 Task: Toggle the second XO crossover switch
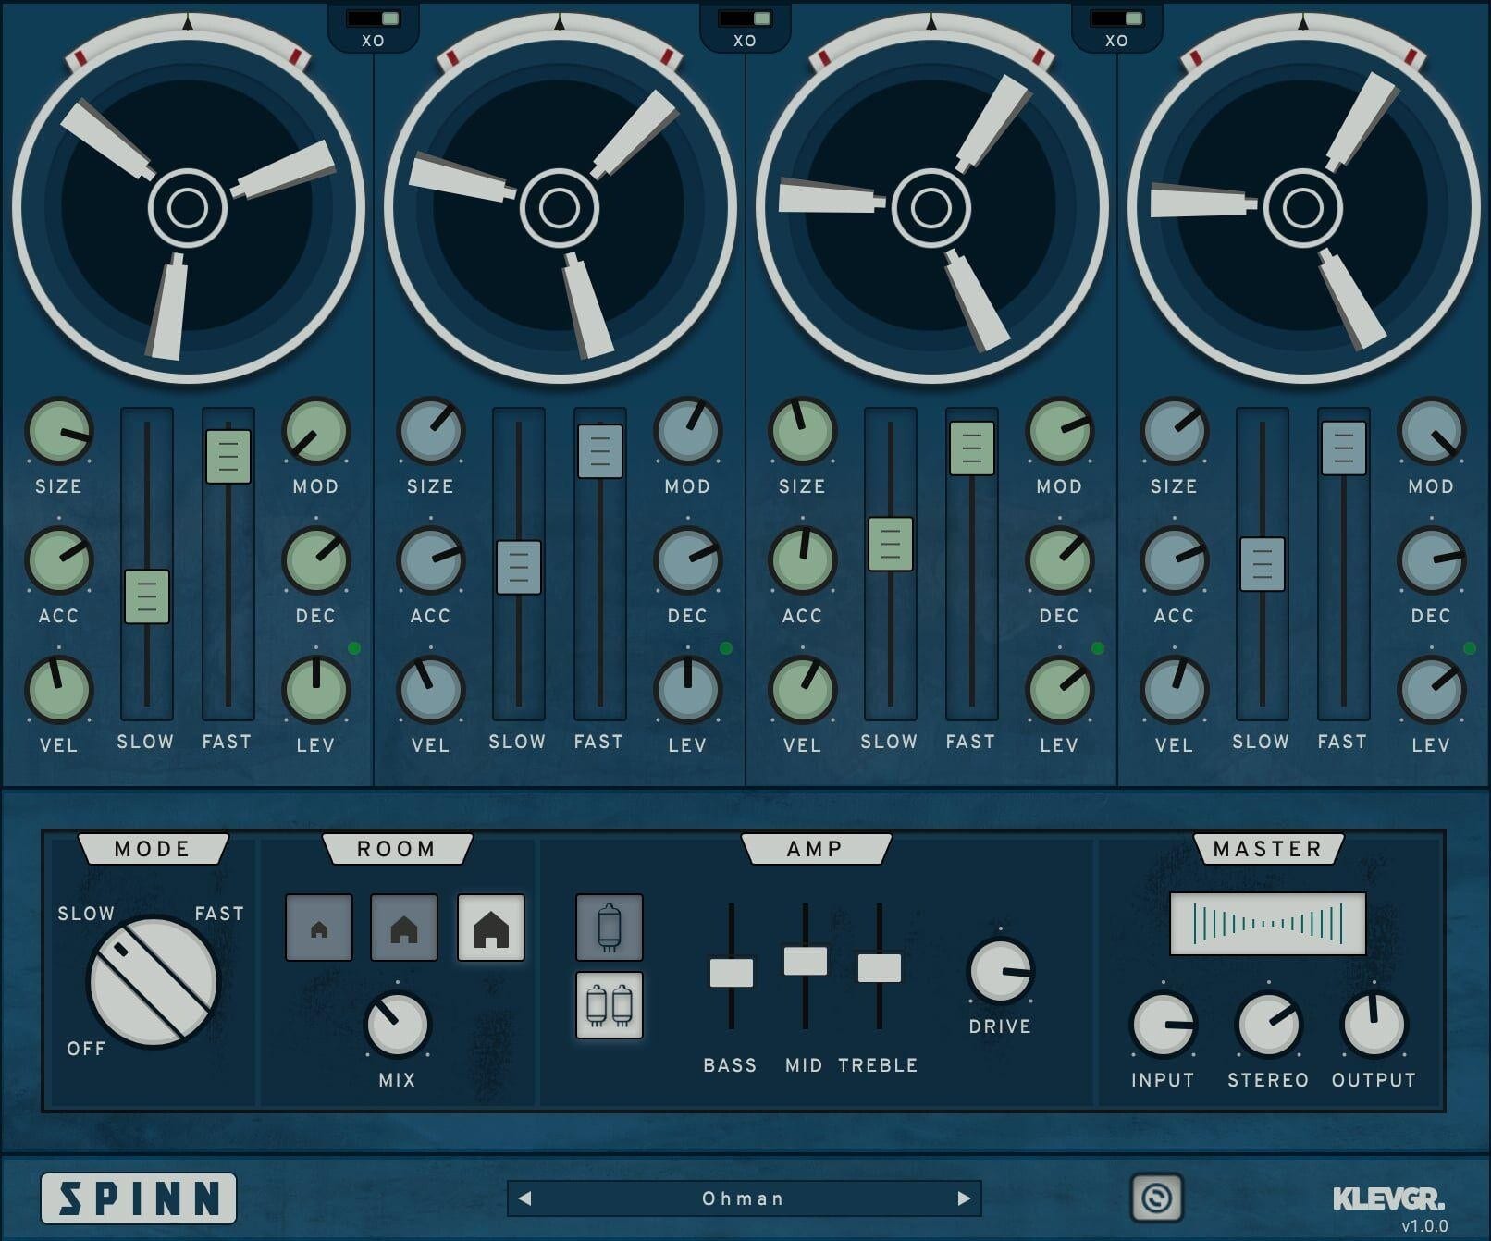(x=745, y=18)
